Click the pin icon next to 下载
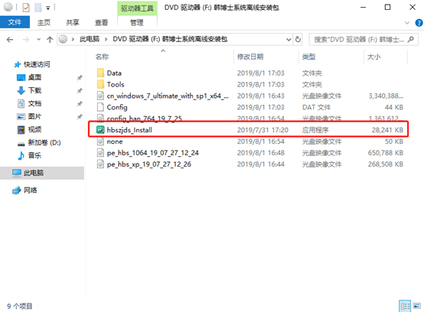 tap(80, 90)
